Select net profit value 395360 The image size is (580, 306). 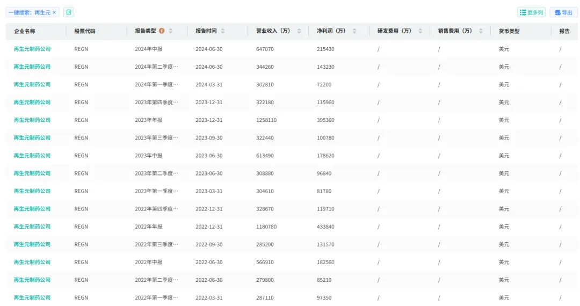[325, 120]
